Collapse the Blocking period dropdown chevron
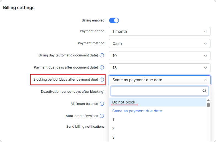 [x=206, y=80]
